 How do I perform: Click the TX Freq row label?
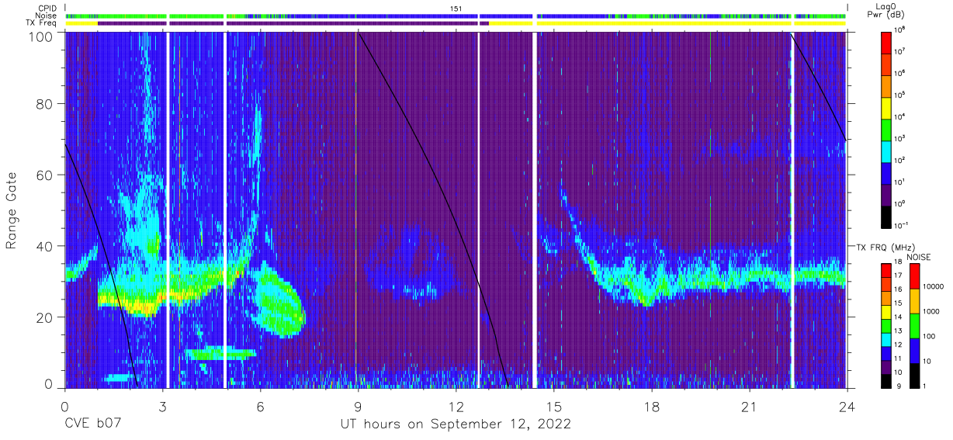[40, 23]
